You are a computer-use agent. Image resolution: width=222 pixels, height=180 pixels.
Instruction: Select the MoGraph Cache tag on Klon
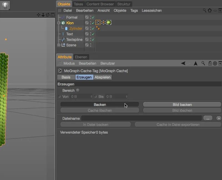coord(98,23)
